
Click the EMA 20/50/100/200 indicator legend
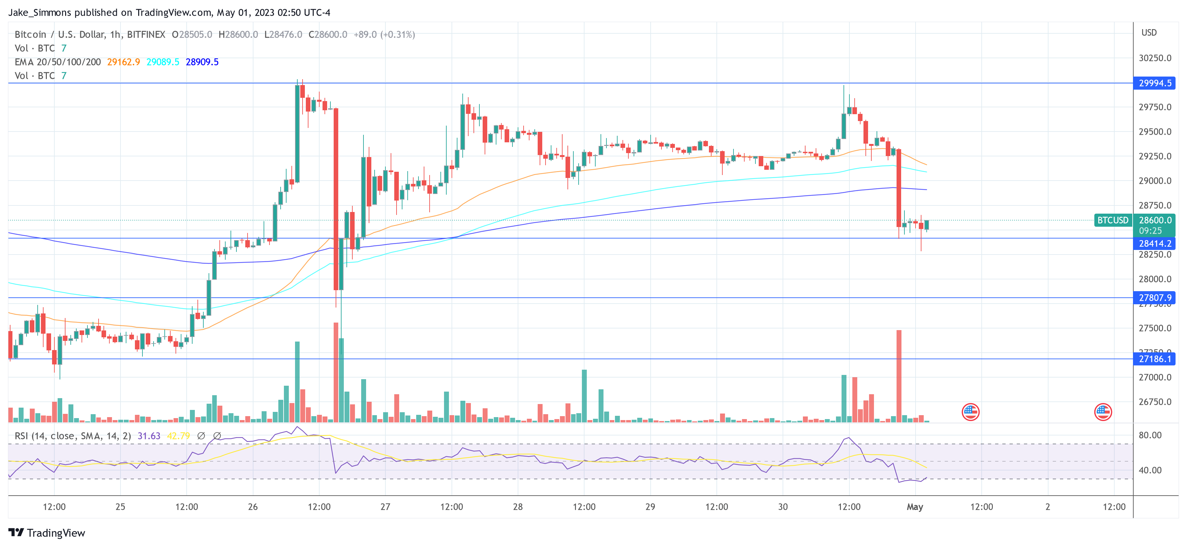[58, 62]
